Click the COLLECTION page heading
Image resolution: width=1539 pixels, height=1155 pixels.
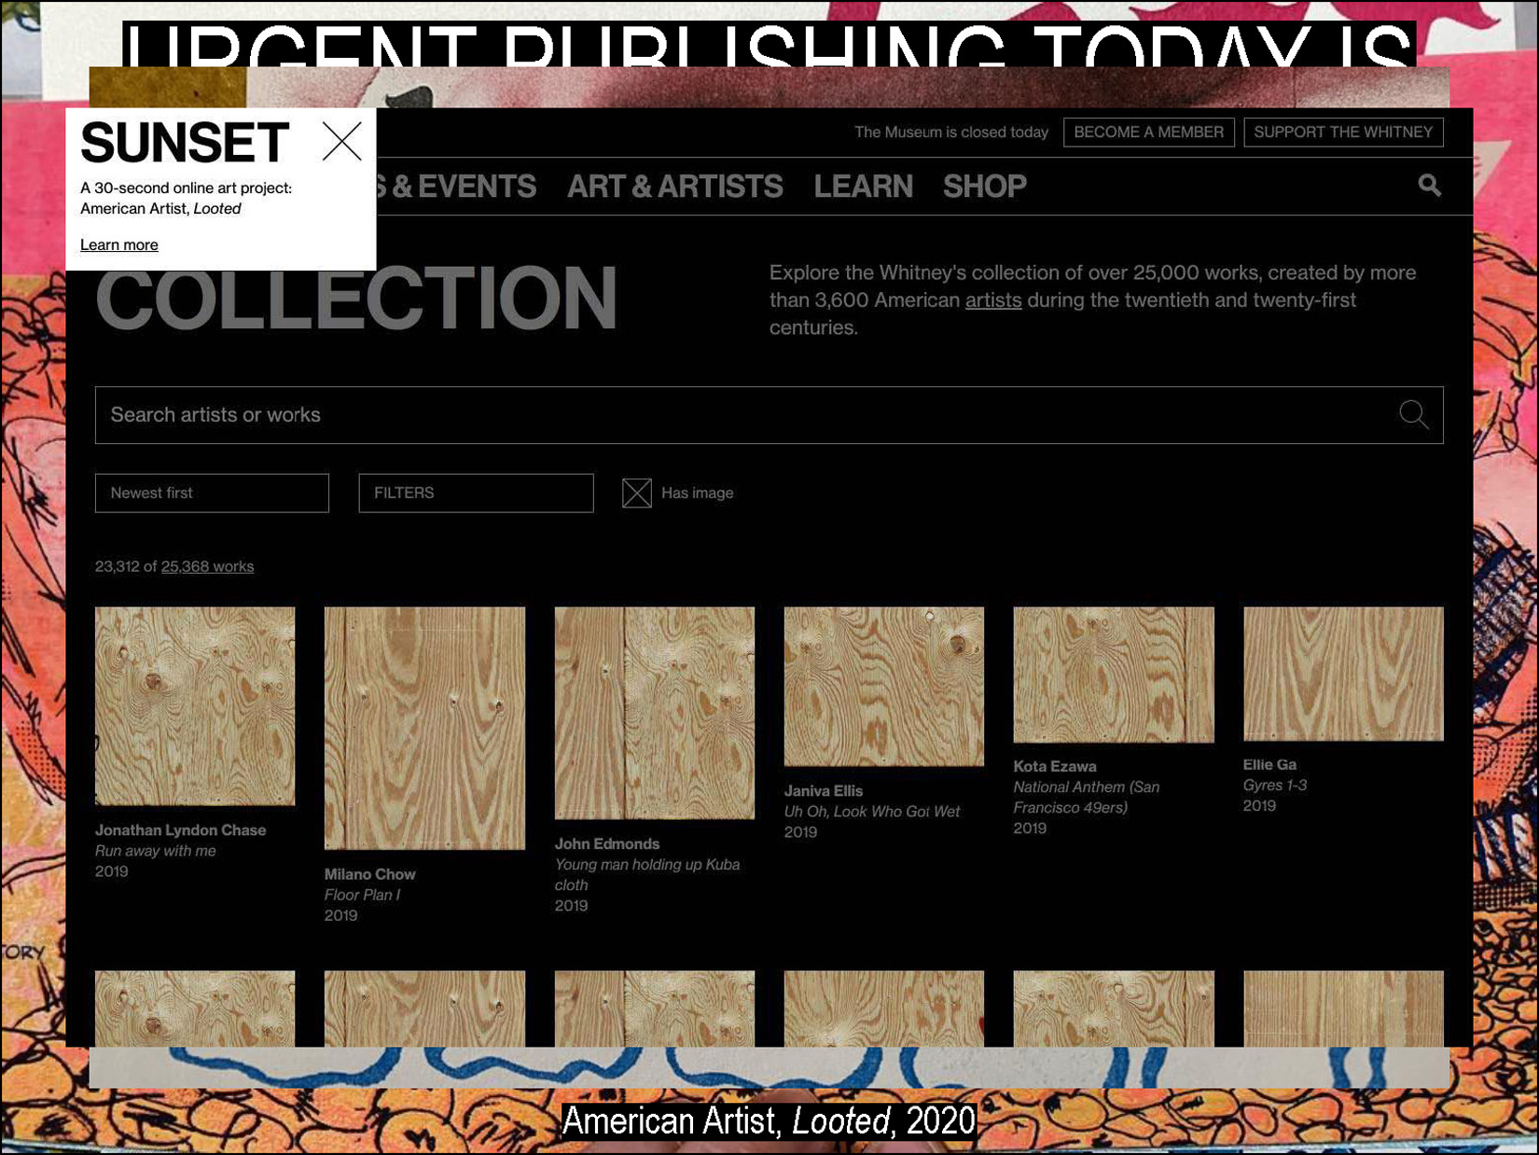356,299
